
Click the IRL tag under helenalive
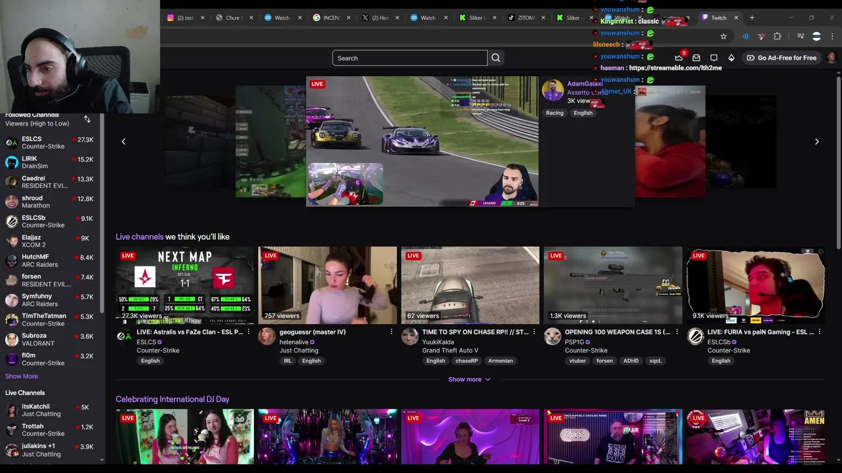(287, 361)
